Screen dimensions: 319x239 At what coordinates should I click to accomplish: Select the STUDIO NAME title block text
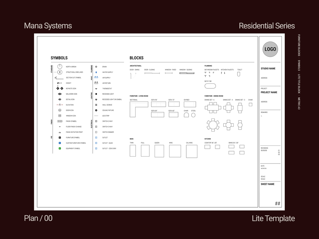pyautogui.click(x=268, y=68)
